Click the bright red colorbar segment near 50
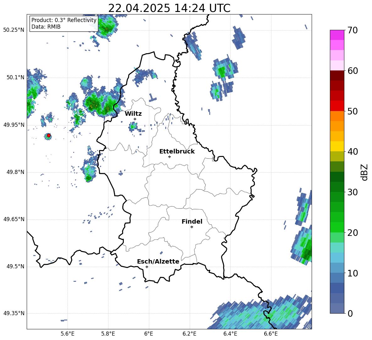 click(x=337, y=106)
